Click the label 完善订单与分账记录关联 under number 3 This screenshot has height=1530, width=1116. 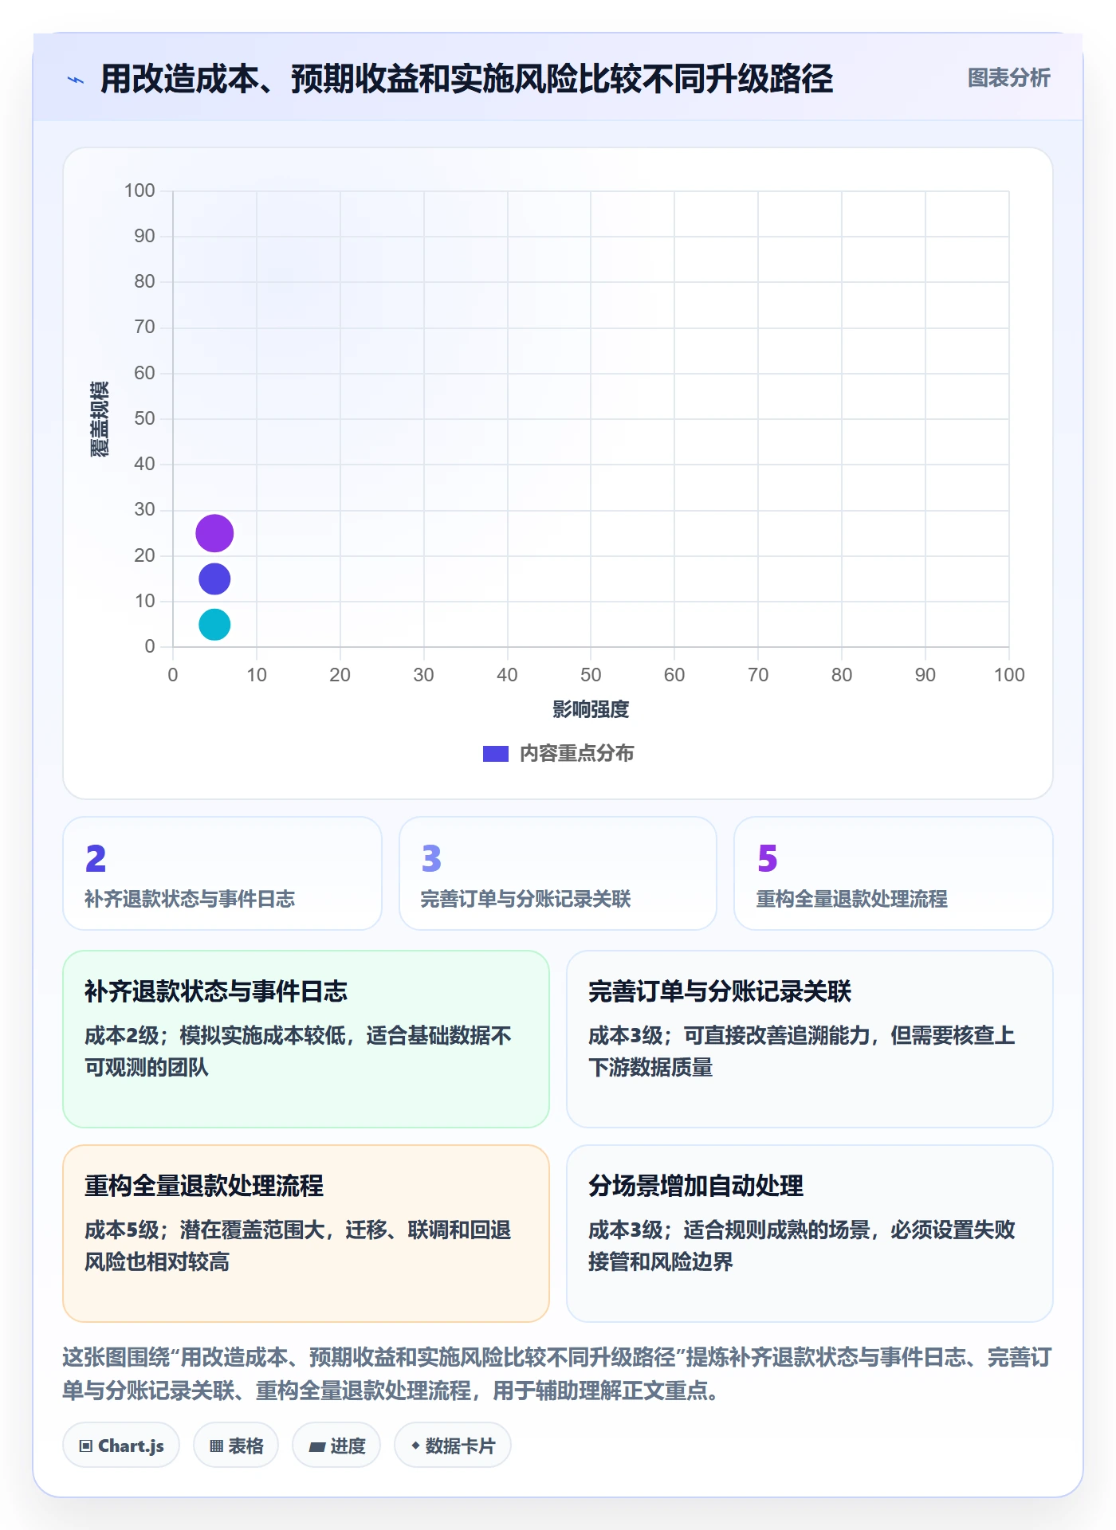pyautogui.click(x=525, y=899)
